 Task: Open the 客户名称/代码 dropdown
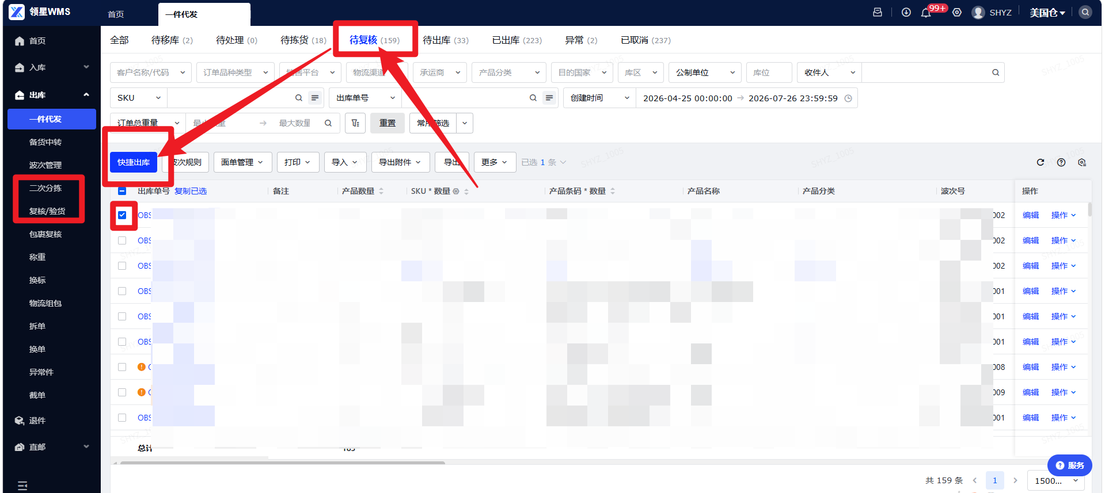[150, 72]
